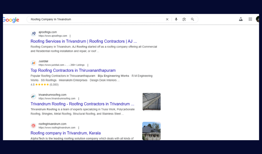Click the https://www.ajroofings.com URL
This screenshot has height=154, width=262.
click(x=53, y=36)
